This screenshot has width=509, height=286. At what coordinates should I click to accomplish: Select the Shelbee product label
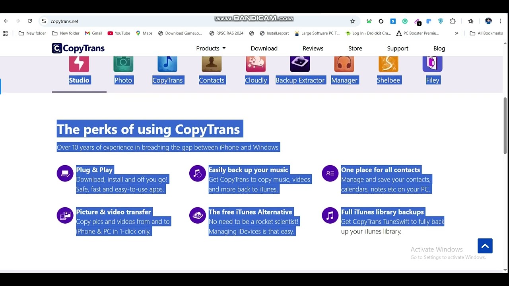[389, 80]
